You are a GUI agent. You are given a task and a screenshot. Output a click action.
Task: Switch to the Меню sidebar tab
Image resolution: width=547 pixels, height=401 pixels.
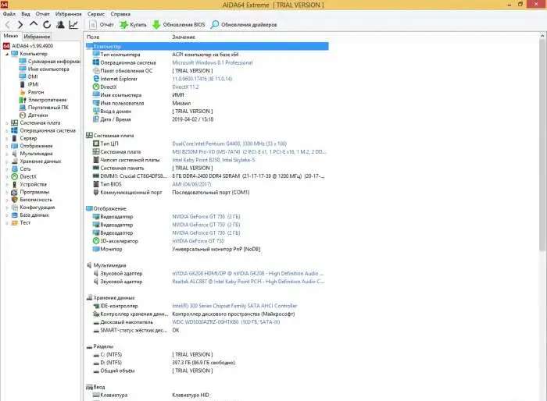10,36
